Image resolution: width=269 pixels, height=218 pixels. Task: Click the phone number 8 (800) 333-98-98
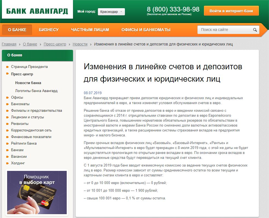[173, 9]
